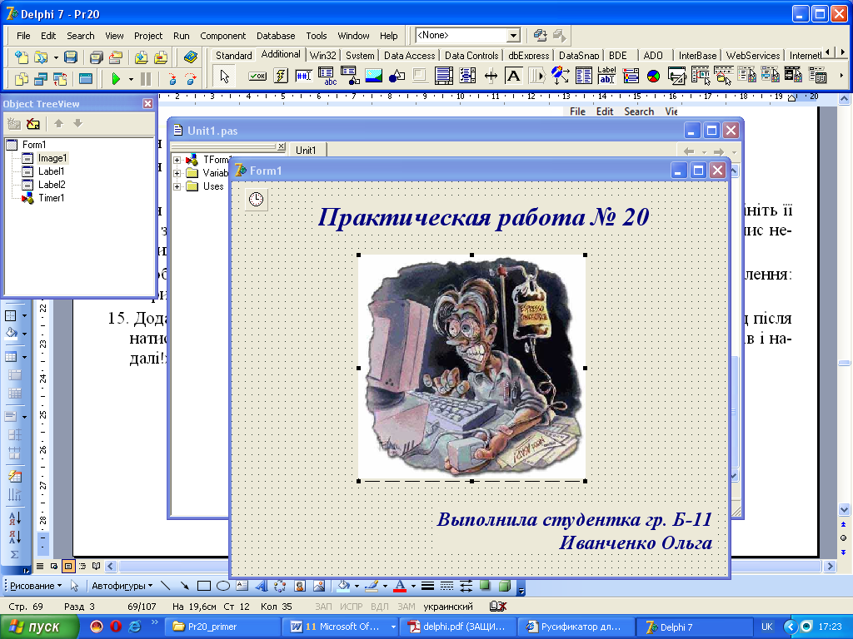
Task: Expand the Uses folder in Code Explorer
Action: (177, 186)
